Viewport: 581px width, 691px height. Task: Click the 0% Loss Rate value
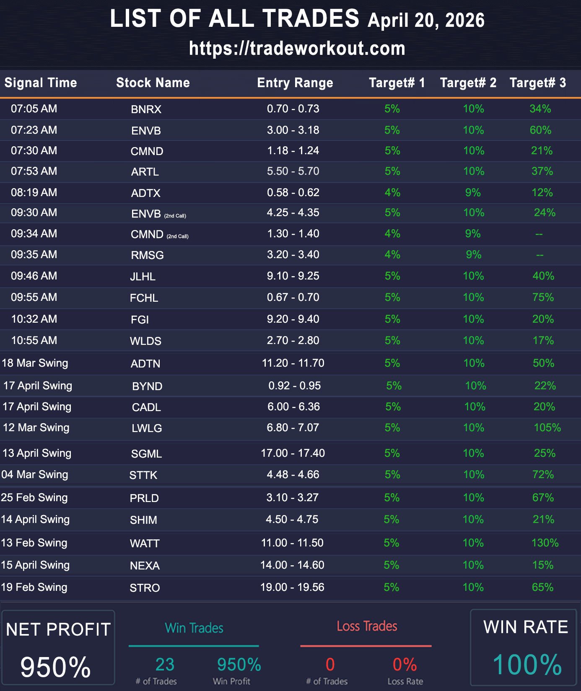(x=405, y=665)
